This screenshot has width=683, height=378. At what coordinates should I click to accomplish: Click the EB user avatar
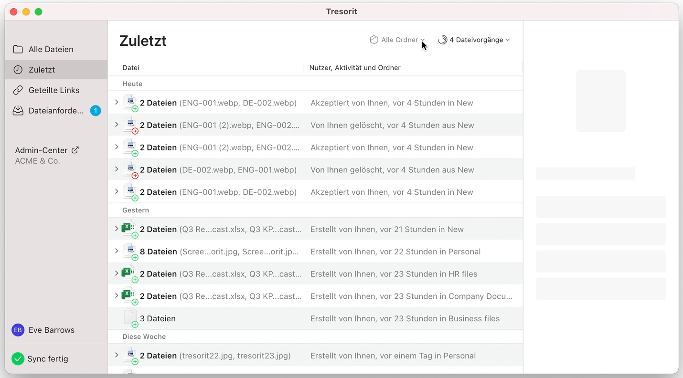click(18, 330)
